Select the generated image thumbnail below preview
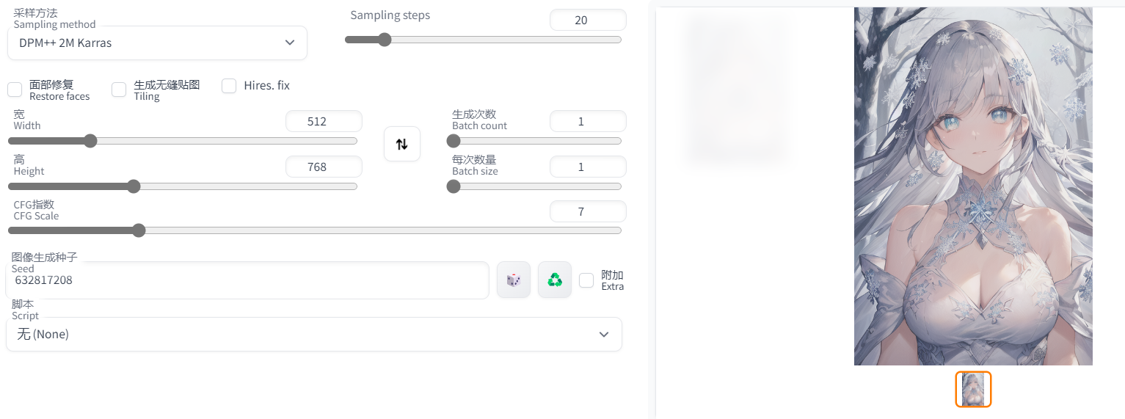 [x=973, y=389]
